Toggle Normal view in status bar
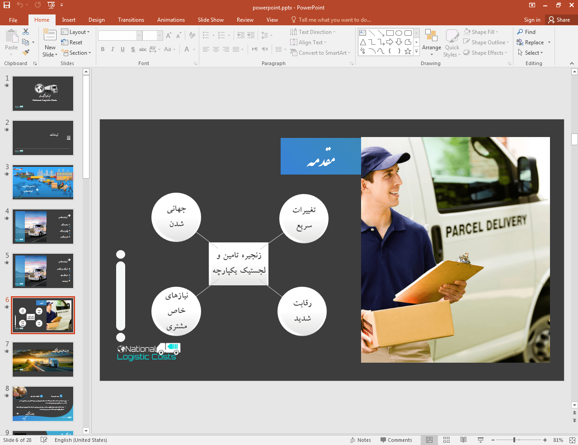Image resolution: width=578 pixels, height=445 pixels. [x=429, y=440]
